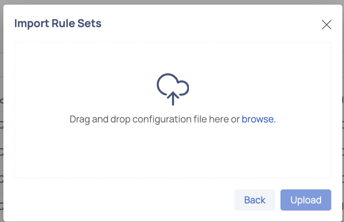Select the blue browse hyperlink

[x=258, y=119]
